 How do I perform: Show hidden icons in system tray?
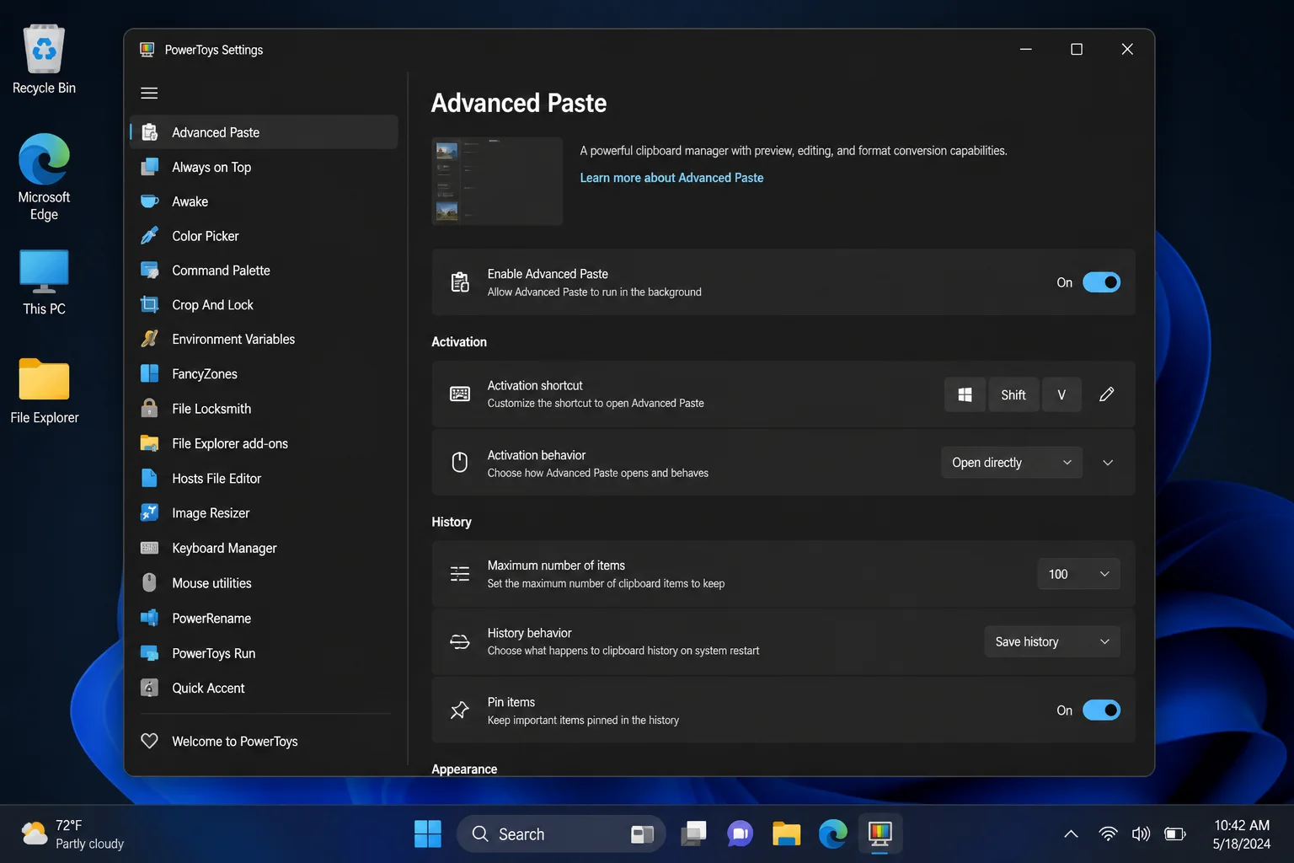1071,834
